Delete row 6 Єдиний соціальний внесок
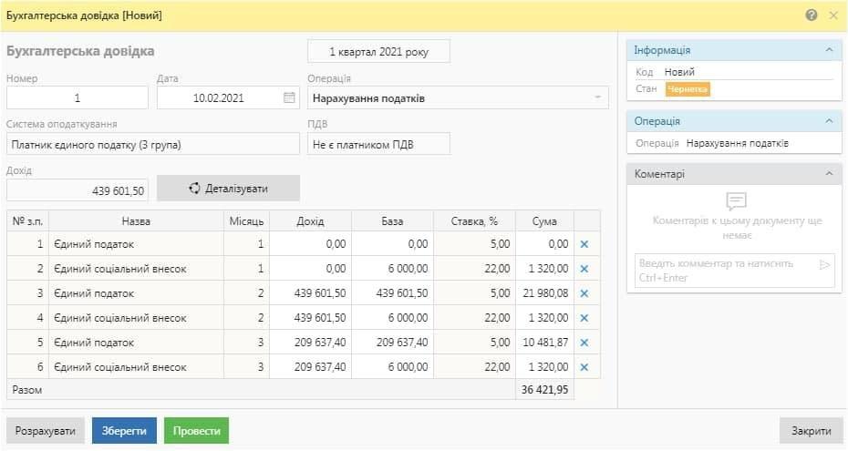The height and width of the screenshot is (451, 848). [584, 367]
